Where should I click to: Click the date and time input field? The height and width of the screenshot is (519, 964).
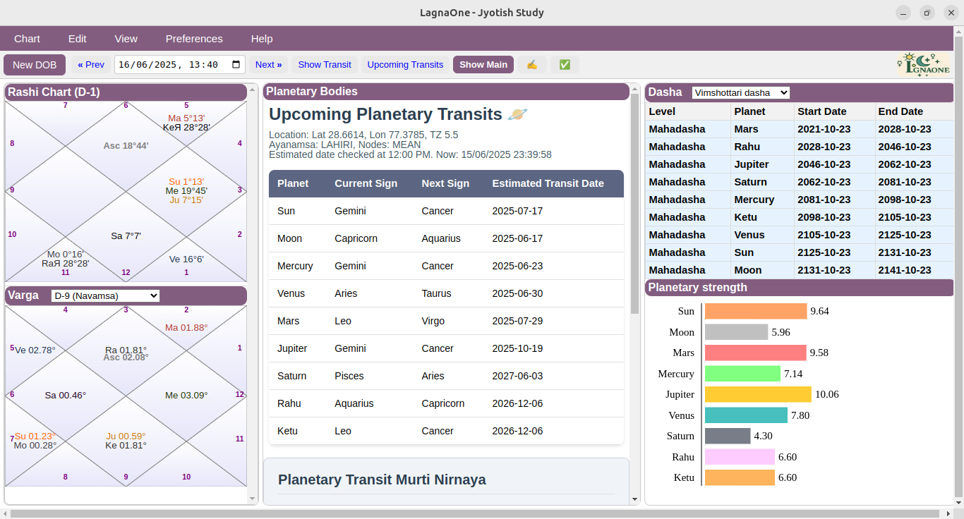point(180,65)
